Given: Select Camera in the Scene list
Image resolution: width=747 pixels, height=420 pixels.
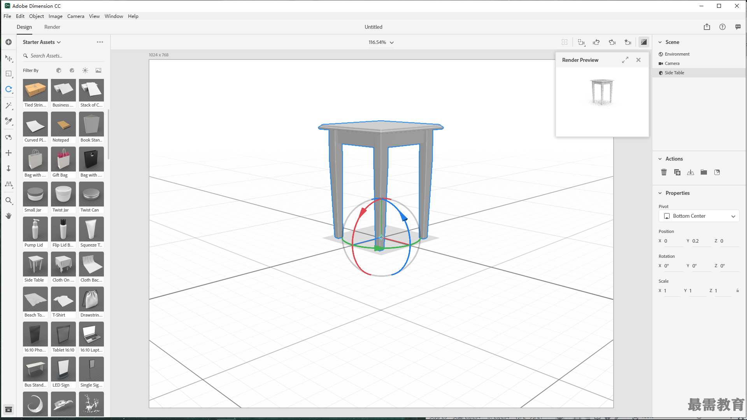Looking at the screenshot, I should 699,63.
